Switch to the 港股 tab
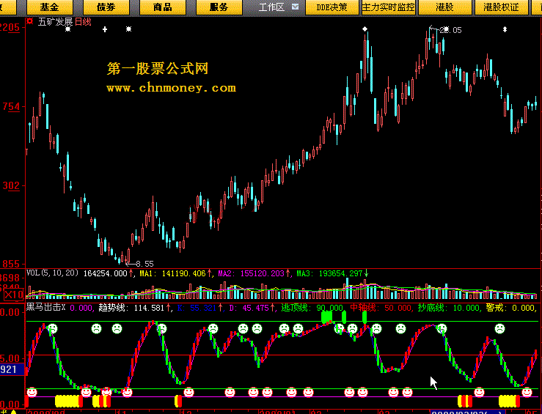 (444, 7)
